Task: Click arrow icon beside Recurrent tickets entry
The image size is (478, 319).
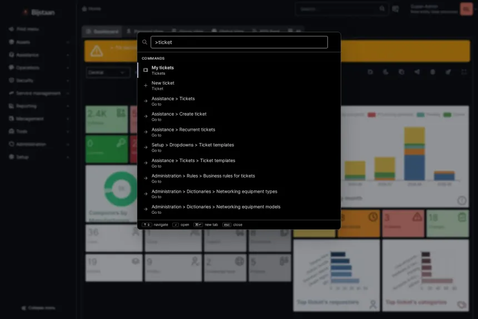Action: [146, 132]
